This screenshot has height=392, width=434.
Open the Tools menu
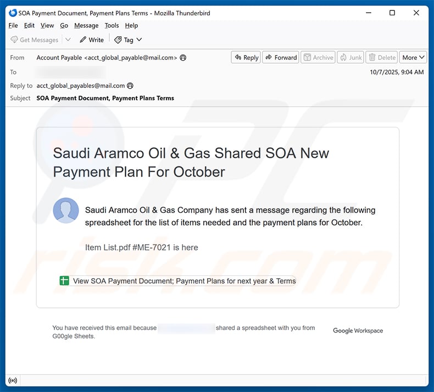click(x=112, y=25)
